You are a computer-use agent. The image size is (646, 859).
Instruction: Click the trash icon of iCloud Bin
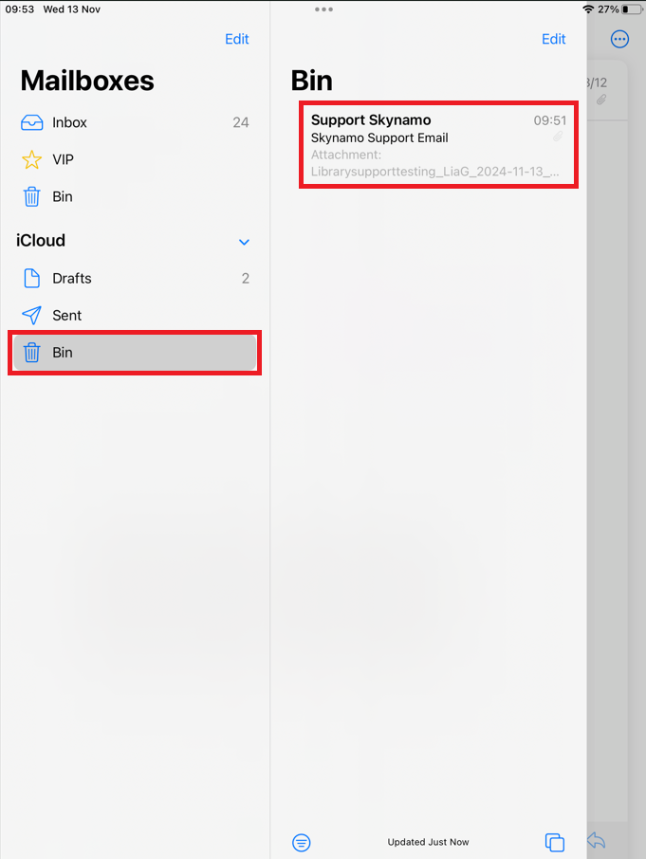tap(31, 353)
